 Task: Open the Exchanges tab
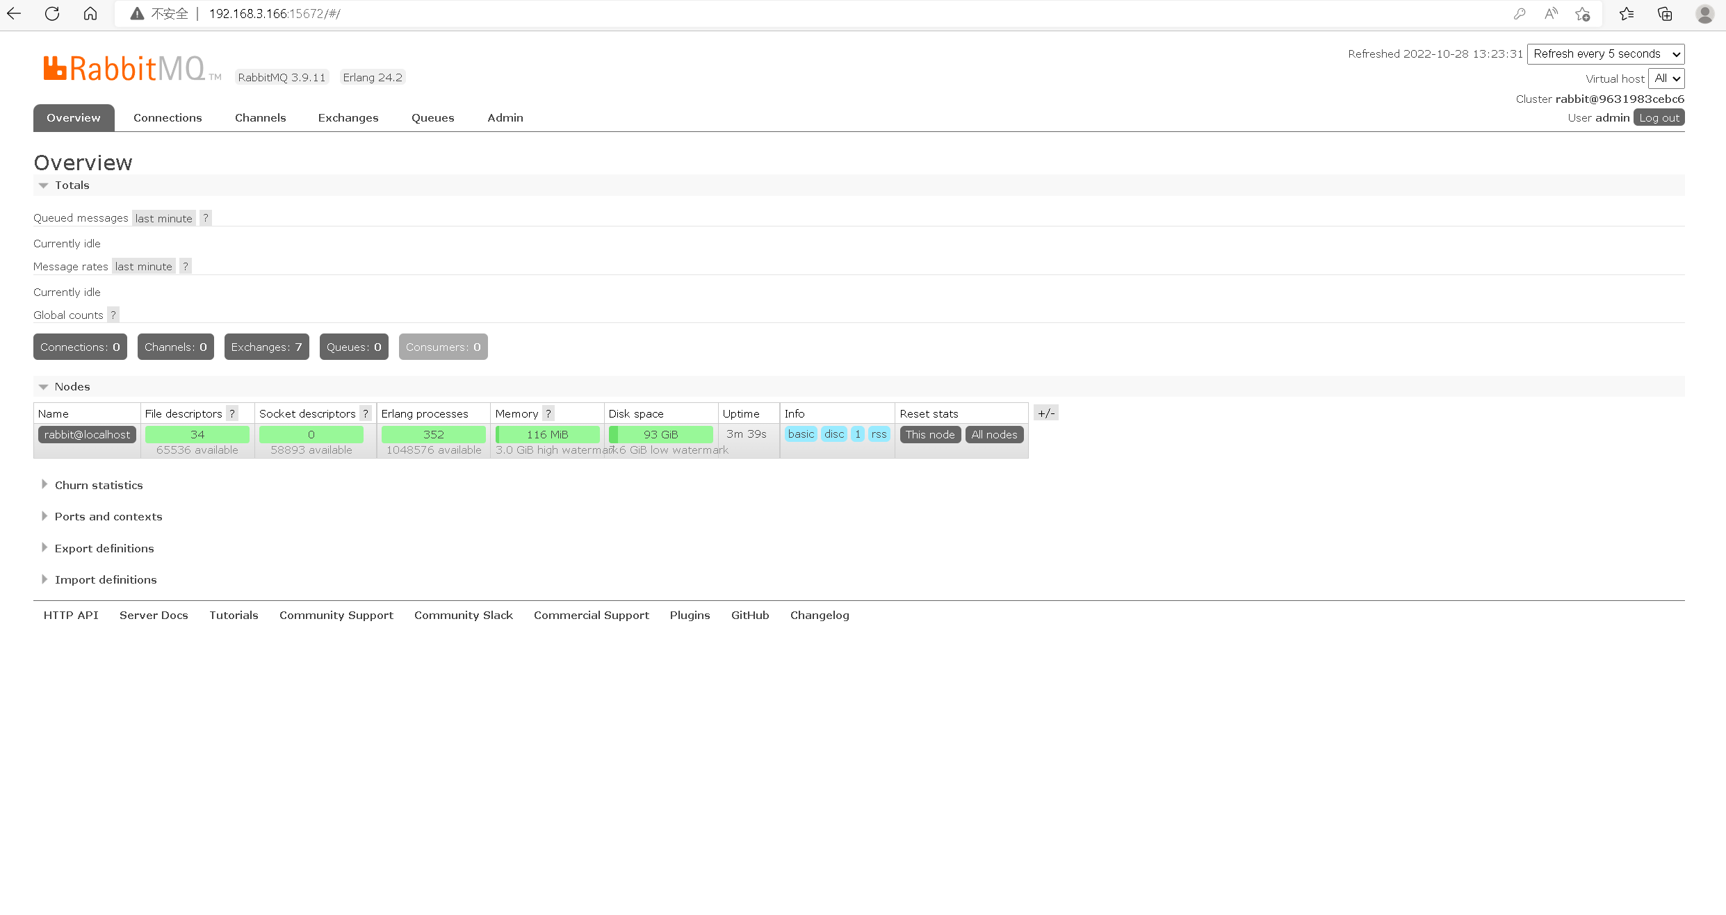[x=348, y=117]
